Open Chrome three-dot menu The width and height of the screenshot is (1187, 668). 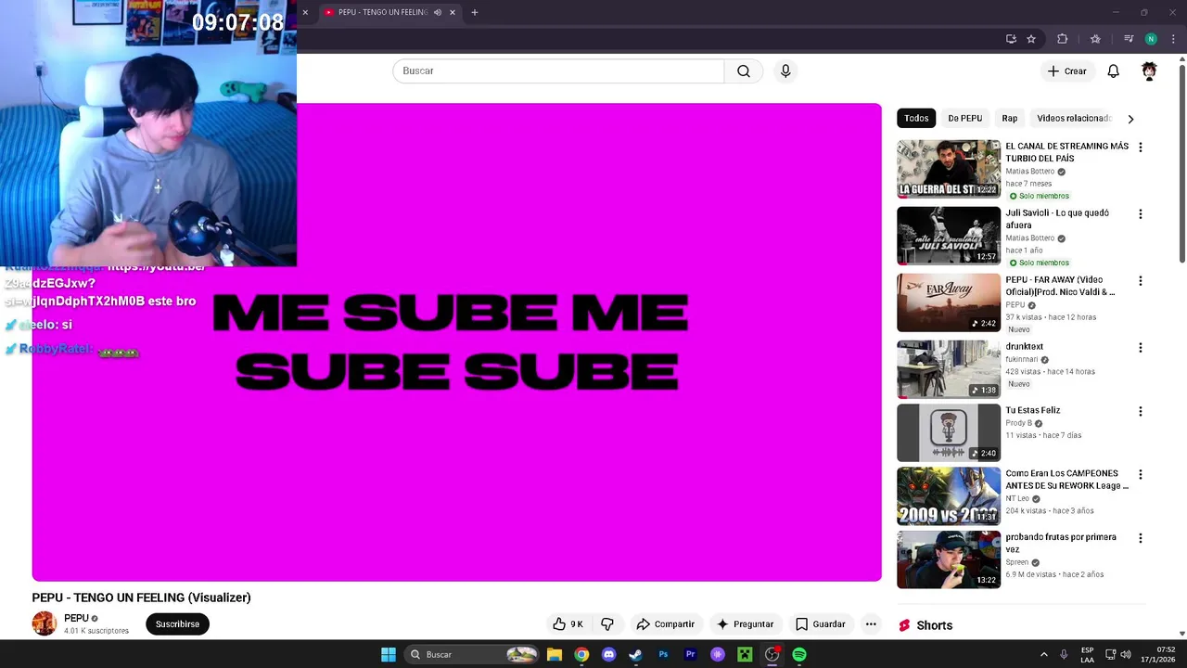pos(1173,39)
